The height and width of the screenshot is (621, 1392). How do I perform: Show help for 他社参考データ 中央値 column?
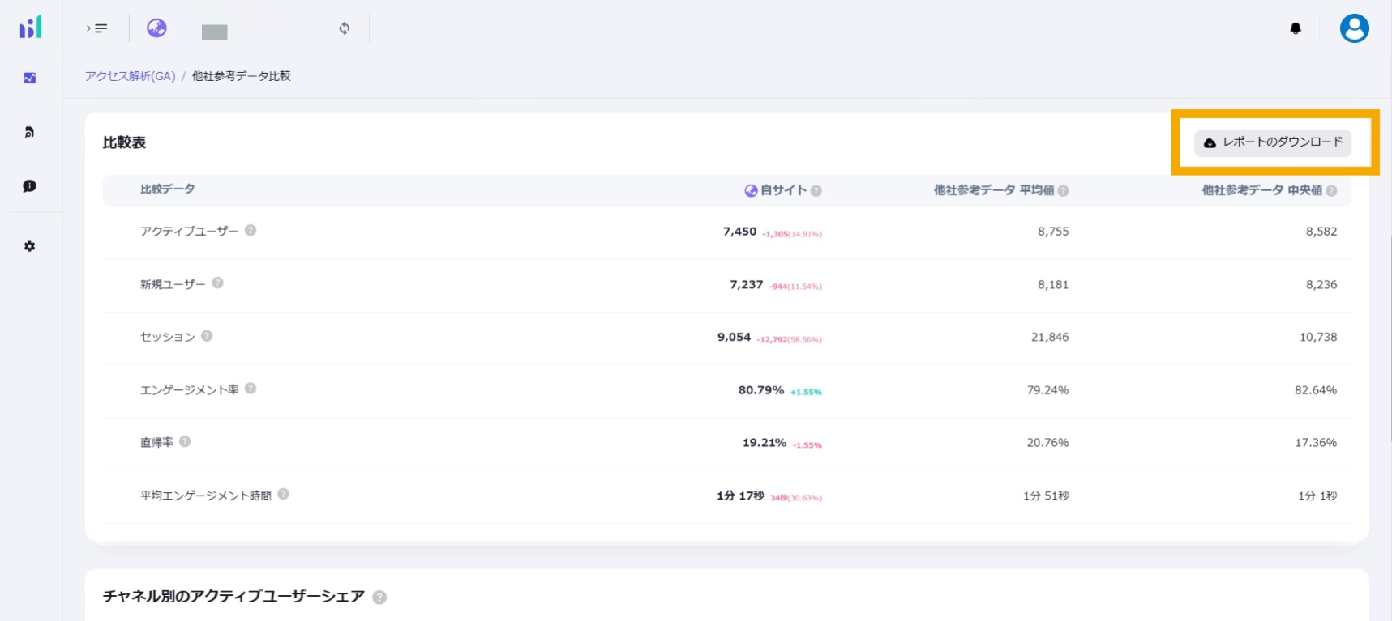pos(1331,191)
